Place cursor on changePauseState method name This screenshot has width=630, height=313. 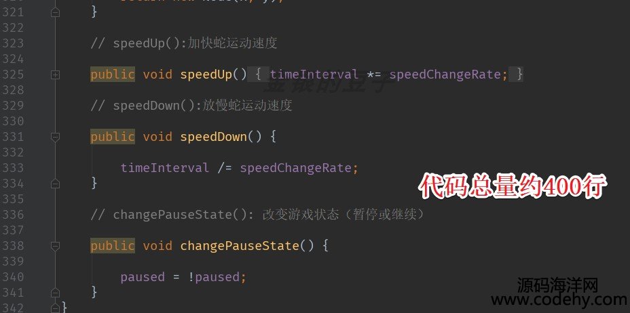240,246
